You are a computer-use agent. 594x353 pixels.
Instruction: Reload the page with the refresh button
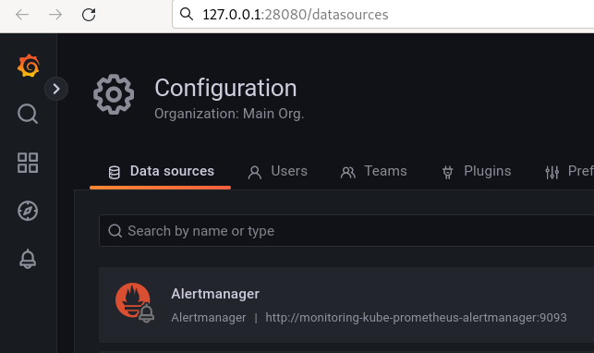89,15
